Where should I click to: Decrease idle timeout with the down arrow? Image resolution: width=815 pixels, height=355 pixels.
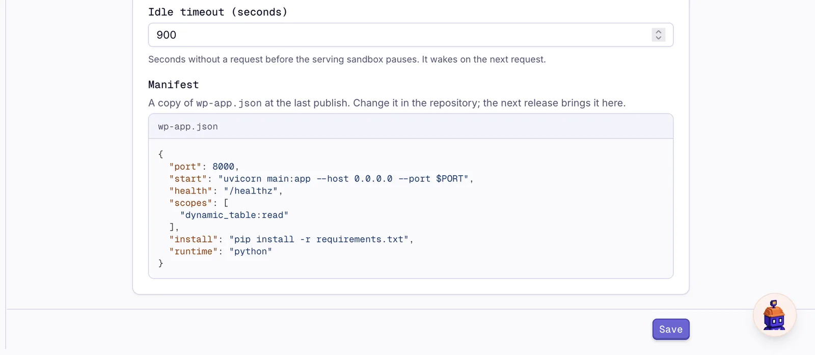(x=659, y=38)
